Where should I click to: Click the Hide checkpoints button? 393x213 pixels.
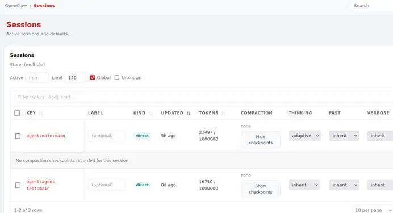(x=261, y=140)
